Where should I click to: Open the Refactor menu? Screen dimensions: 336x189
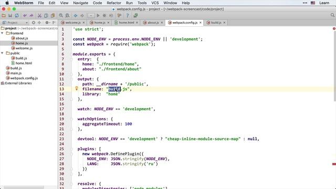tap(114, 3)
